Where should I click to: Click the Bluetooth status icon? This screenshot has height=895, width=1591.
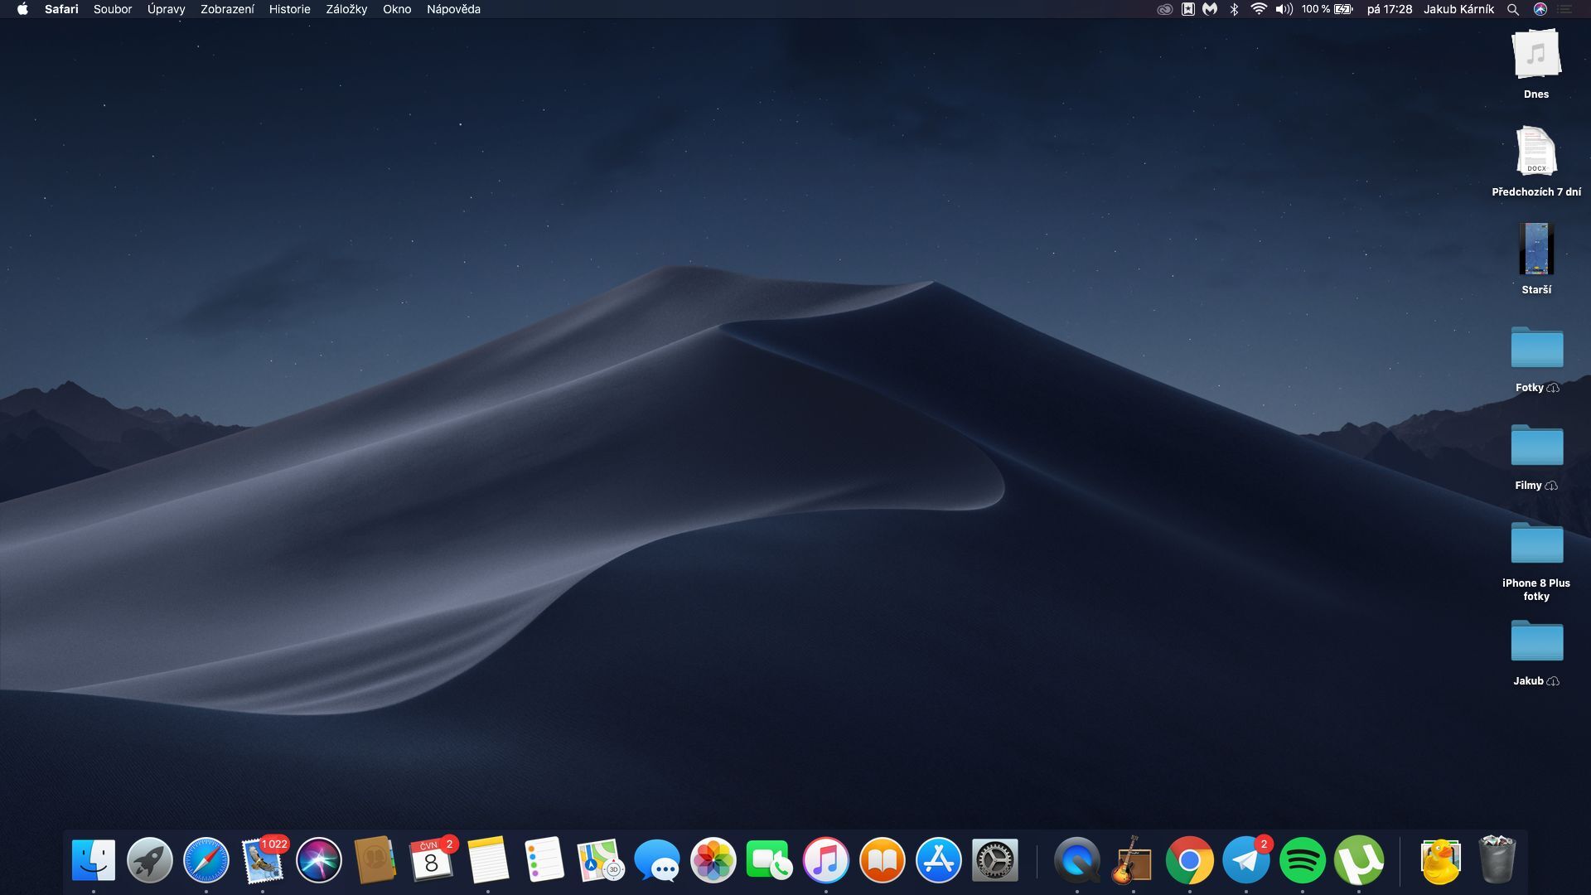[1234, 9]
